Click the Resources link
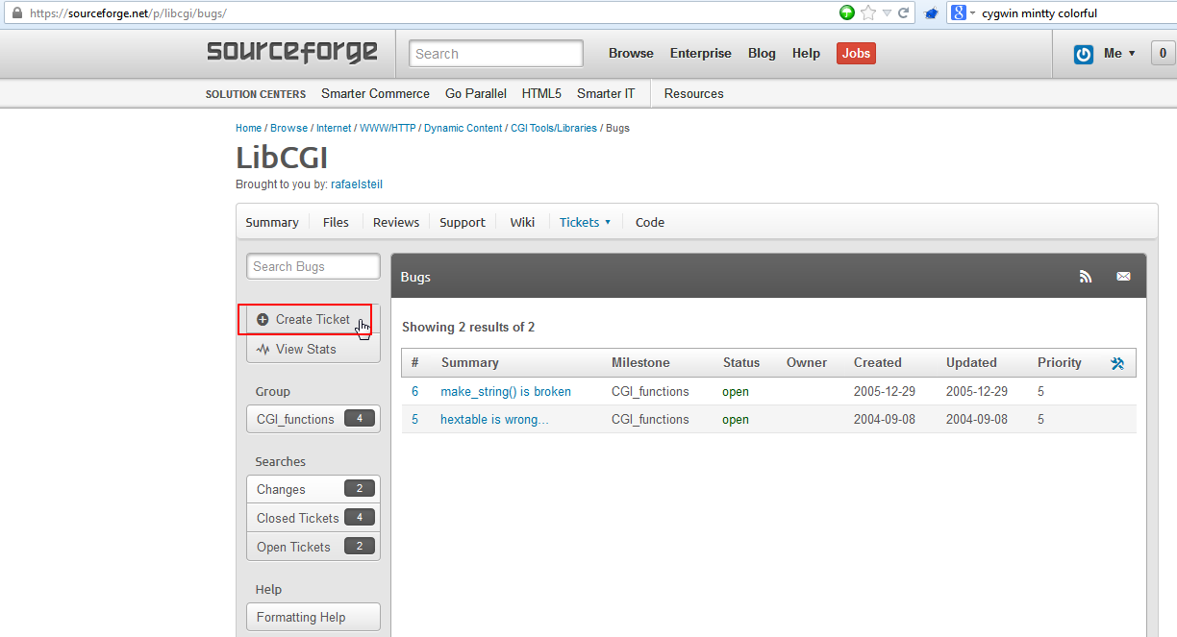 pyautogui.click(x=693, y=93)
